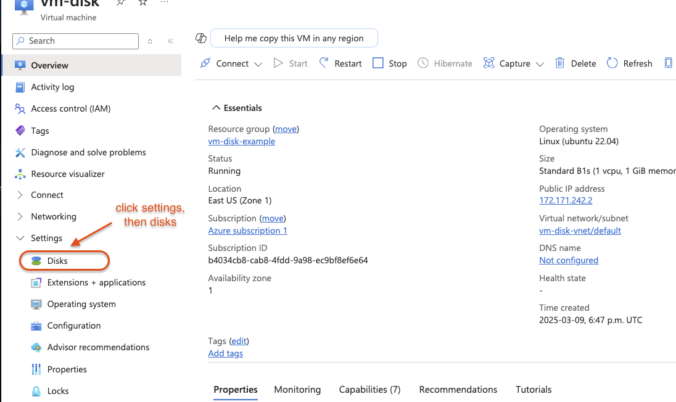The height and width of the screenshot is (402, 676).
Task: Collapse the sidebar with double chevron
Action: point(170,41)
